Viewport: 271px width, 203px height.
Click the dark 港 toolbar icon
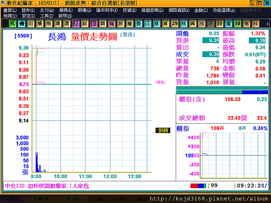(x=210, y=23)
